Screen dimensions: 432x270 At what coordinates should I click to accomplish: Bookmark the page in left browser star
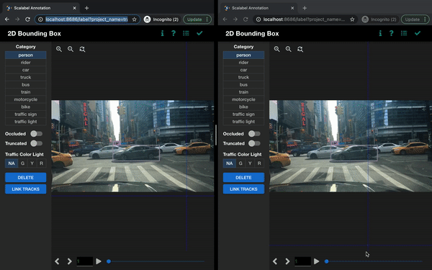click(x=134, y=19)
